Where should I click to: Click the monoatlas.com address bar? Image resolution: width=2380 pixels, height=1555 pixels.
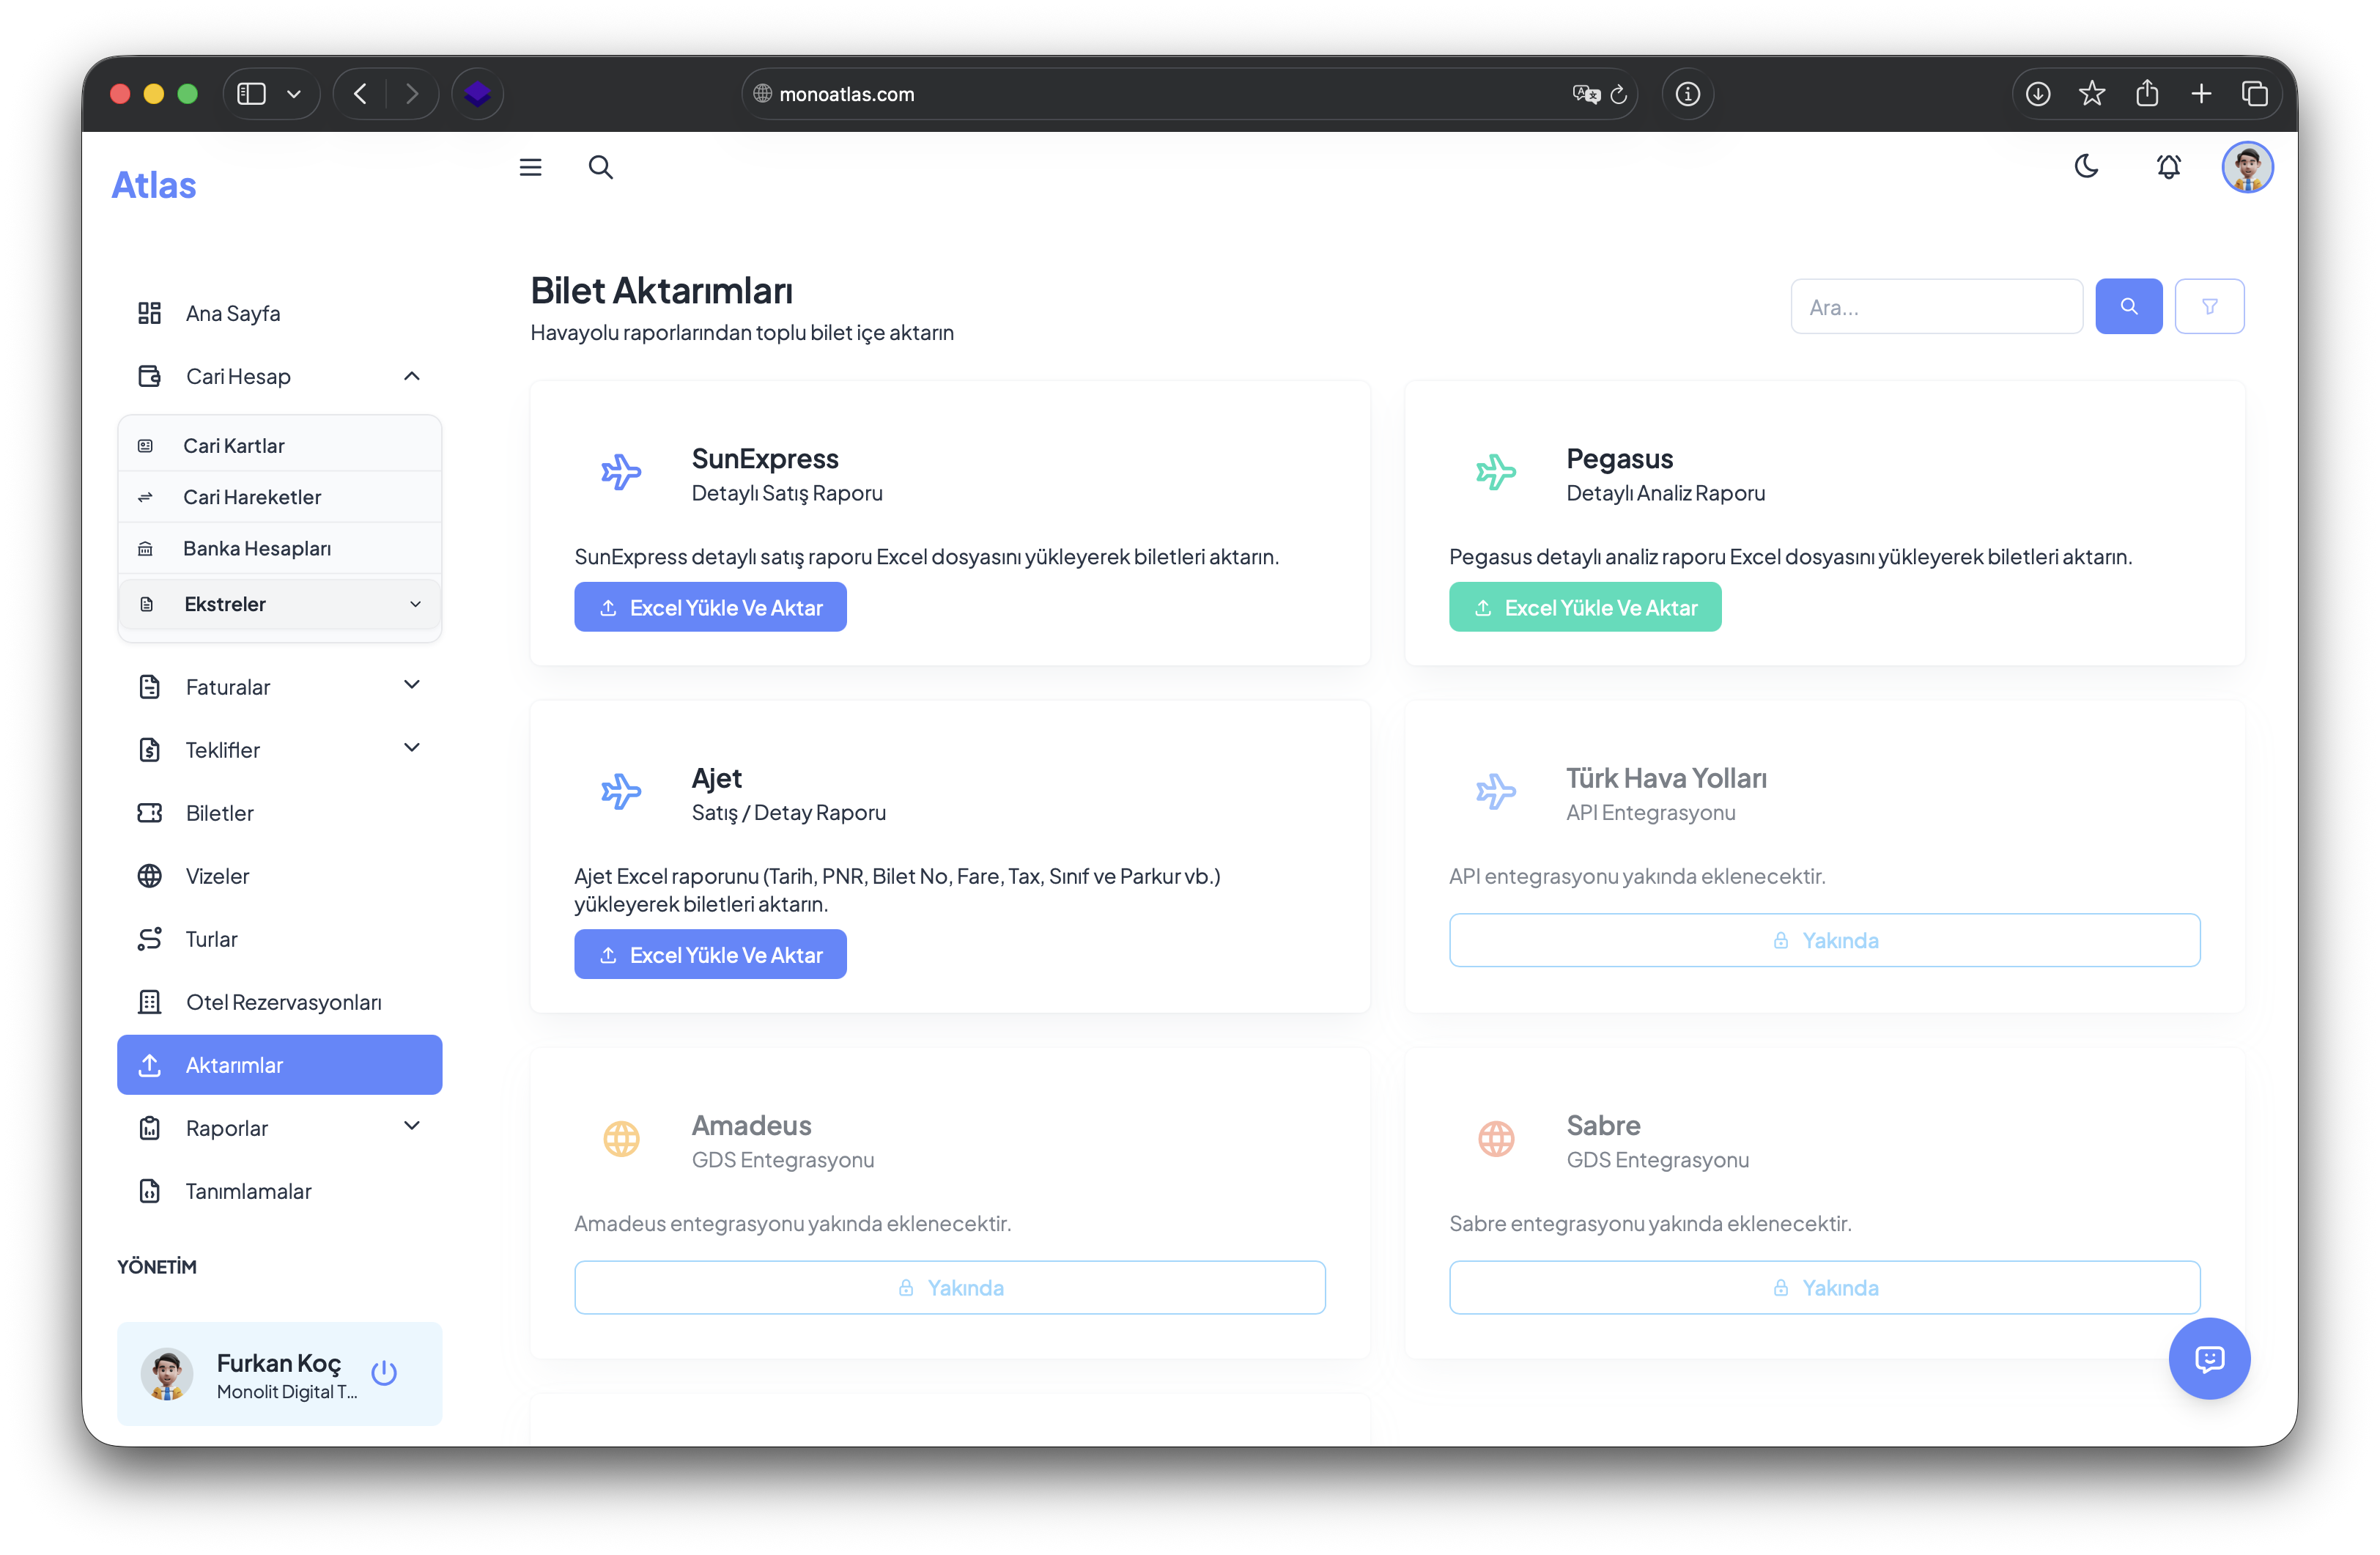[1189, 94]
